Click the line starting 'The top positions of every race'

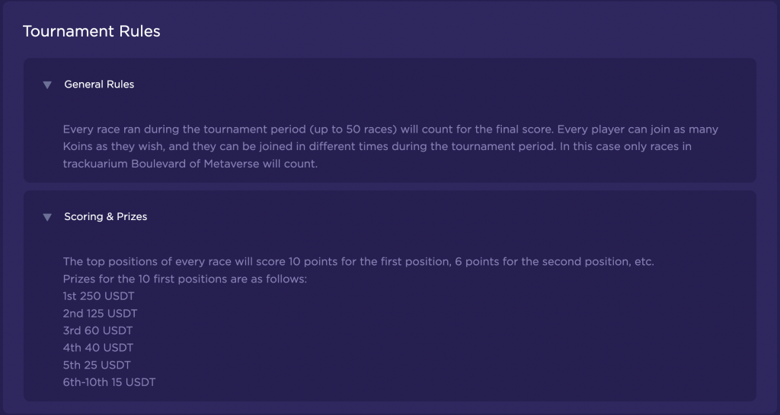[x=358, y=261]
